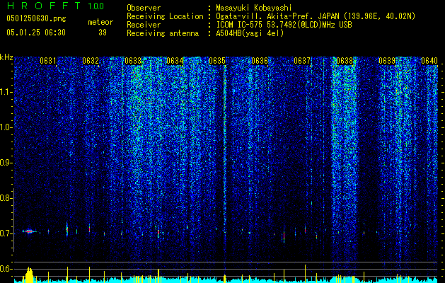Click the 0639 time marker
The width and height of the screenshot is (445, 283).
click(387, 61)
